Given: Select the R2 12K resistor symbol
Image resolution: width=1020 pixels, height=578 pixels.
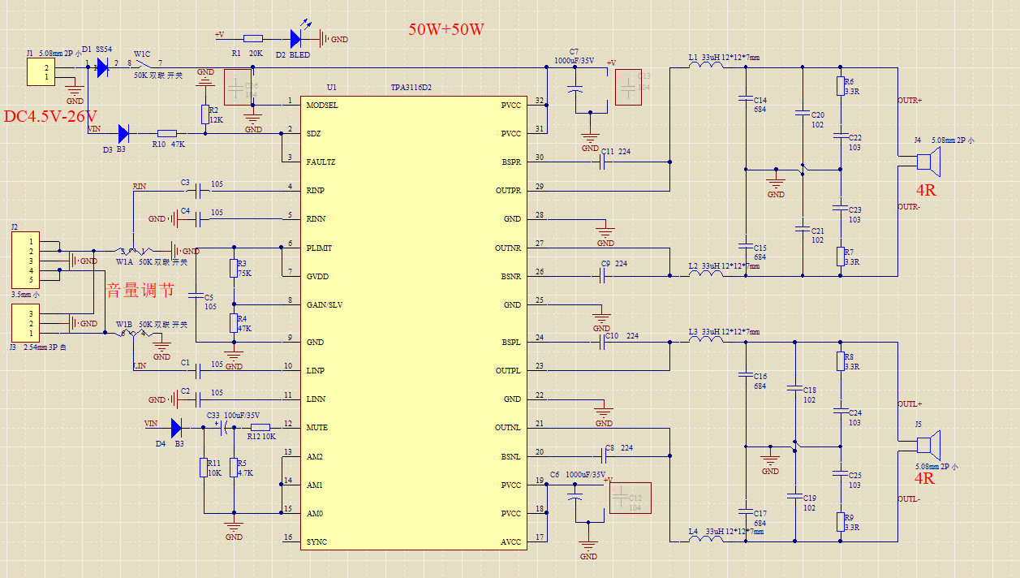Looking at the screenshot, I should coord(204,114).
